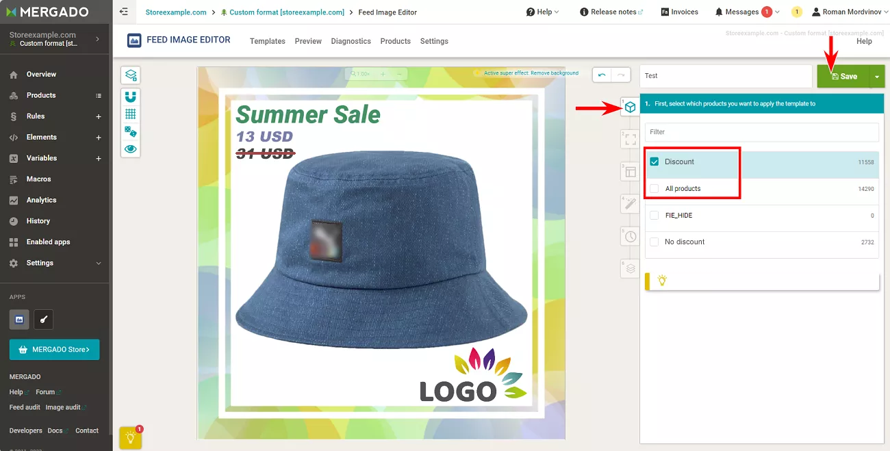Open the Help link at top right of editor

pos(864,41)
